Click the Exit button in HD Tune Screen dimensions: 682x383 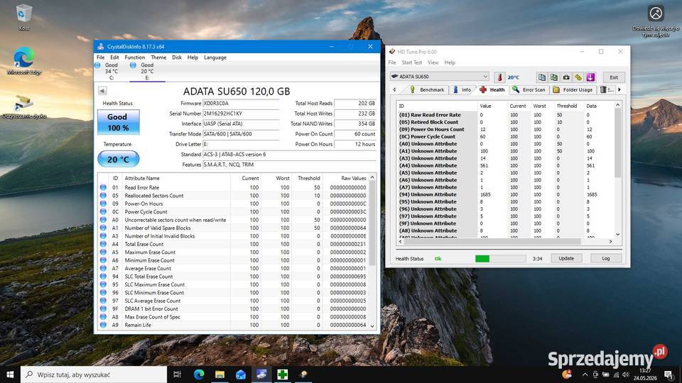(614, 77)
